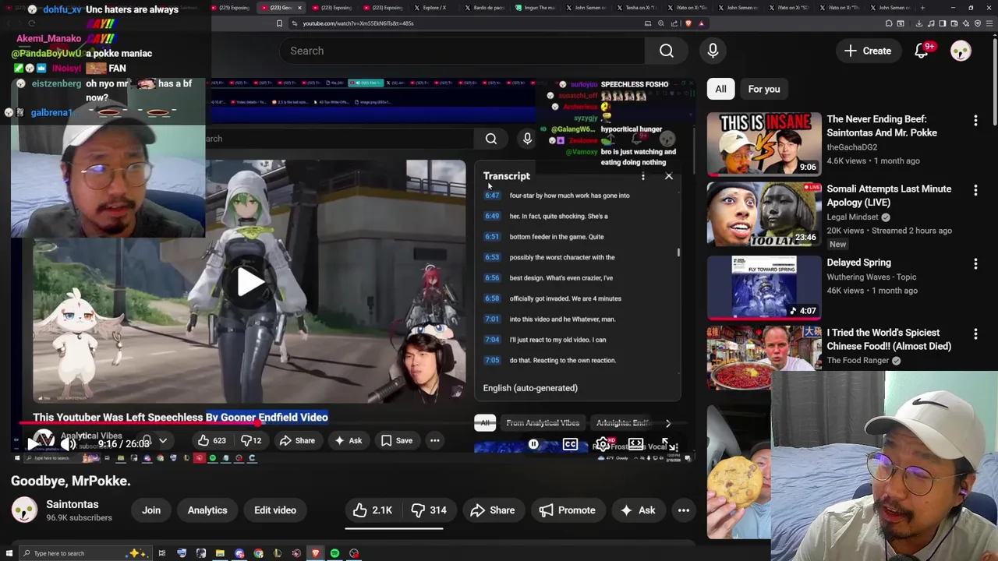Resume playback with the player play button
Image resolution: width=998 pixels, height=561 pixels.
(x=32, y=444)
